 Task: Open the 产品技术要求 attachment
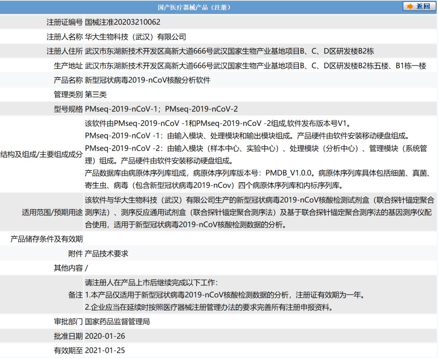[x=107, y=254]
